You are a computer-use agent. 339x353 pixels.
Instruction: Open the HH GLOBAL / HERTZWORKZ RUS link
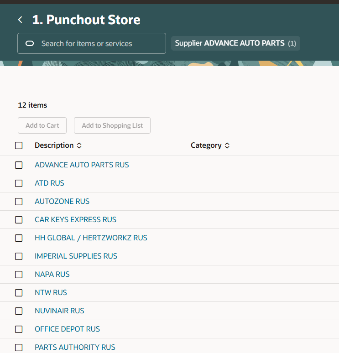click(x=91, y=238)
